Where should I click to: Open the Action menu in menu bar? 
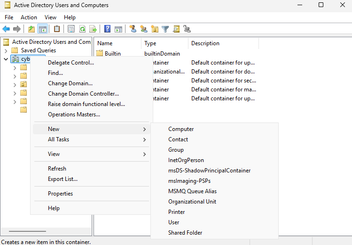[x=29, y=17]
